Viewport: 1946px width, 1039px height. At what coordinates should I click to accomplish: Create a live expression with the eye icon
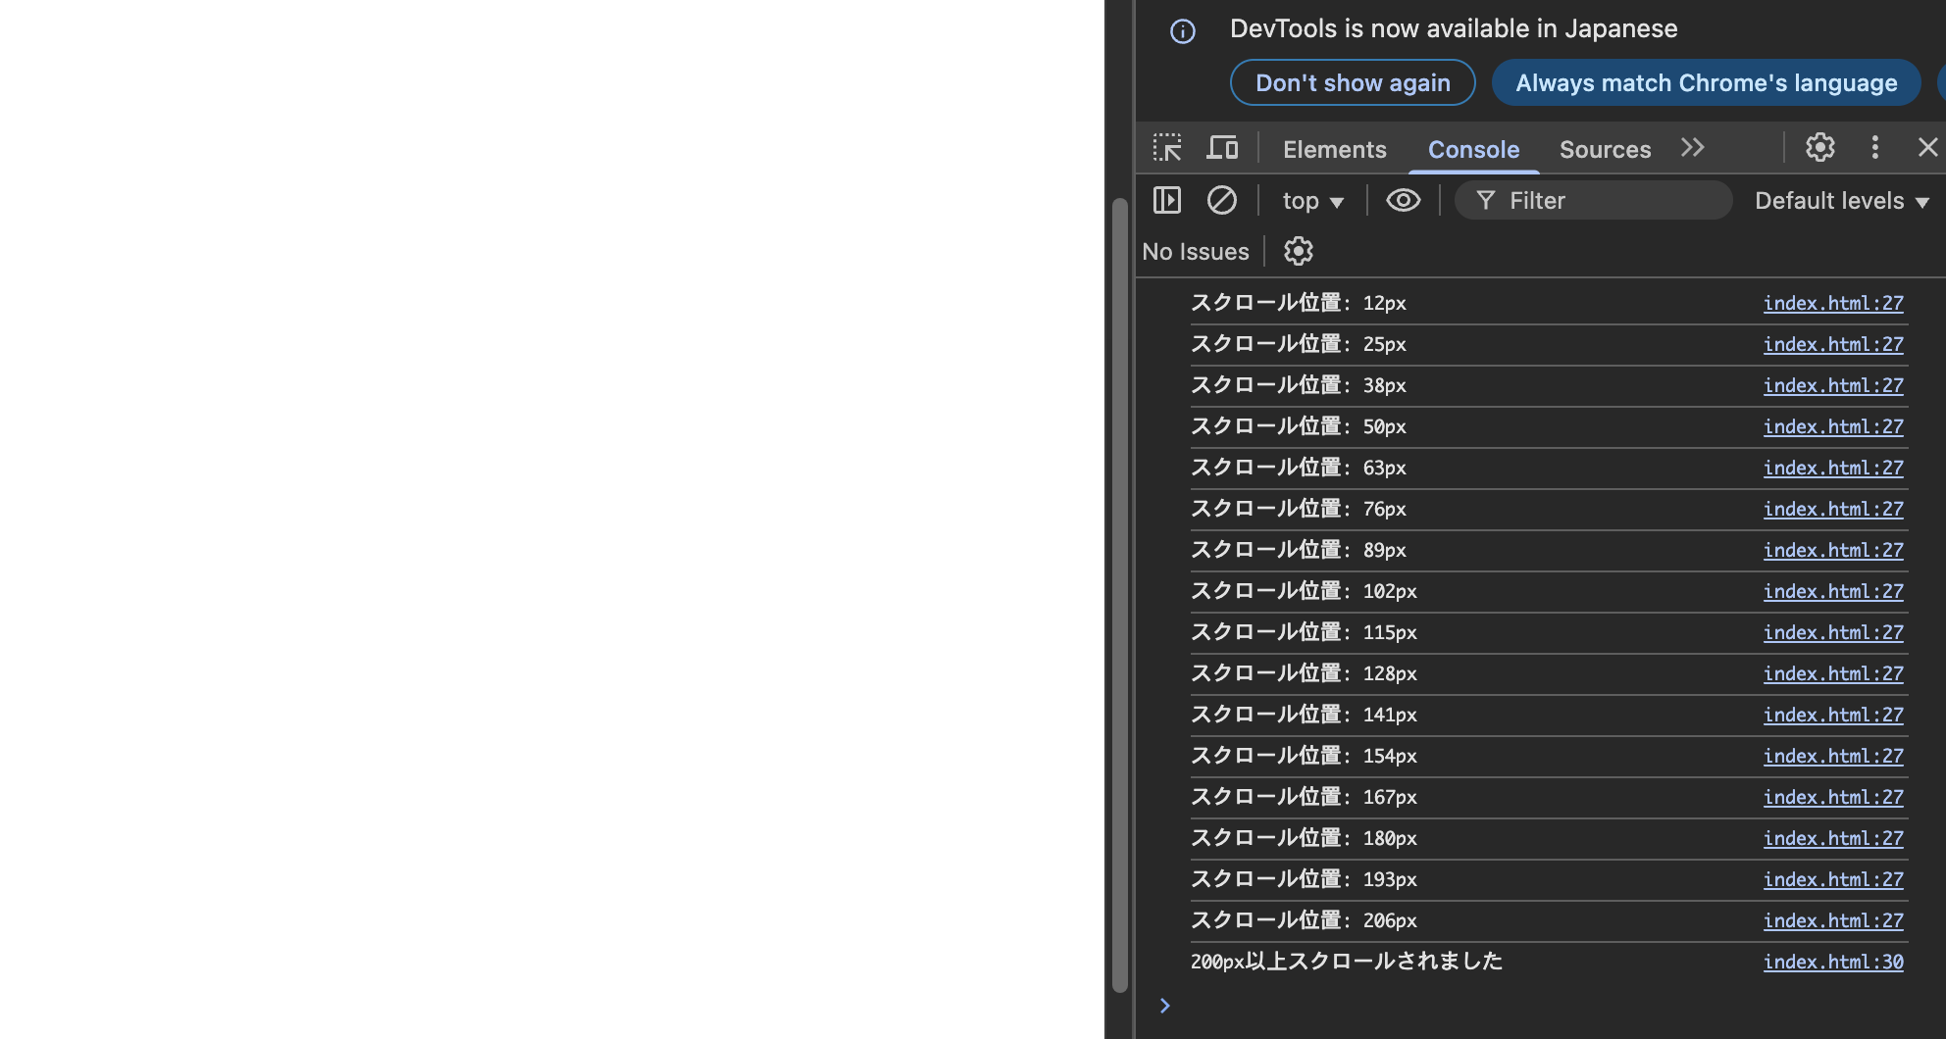click(1404, 200)
